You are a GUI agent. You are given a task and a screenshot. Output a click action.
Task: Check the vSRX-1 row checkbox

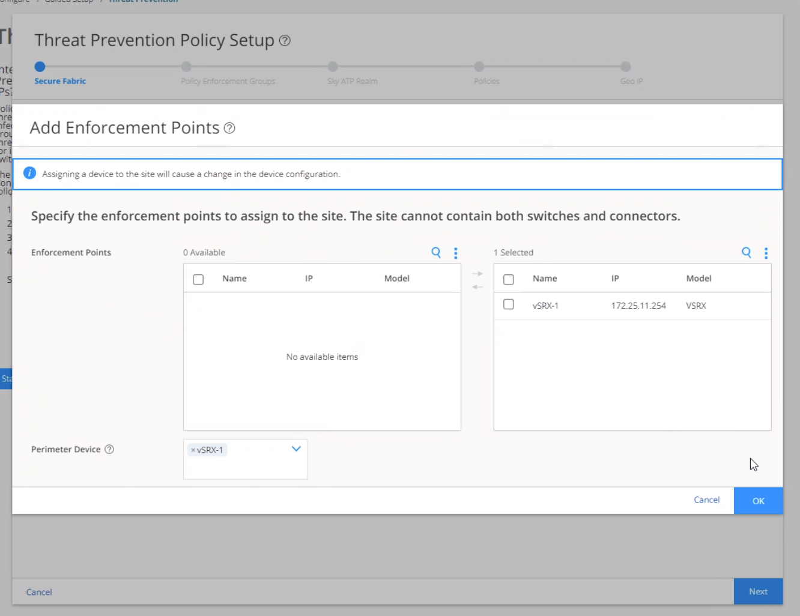509,304
